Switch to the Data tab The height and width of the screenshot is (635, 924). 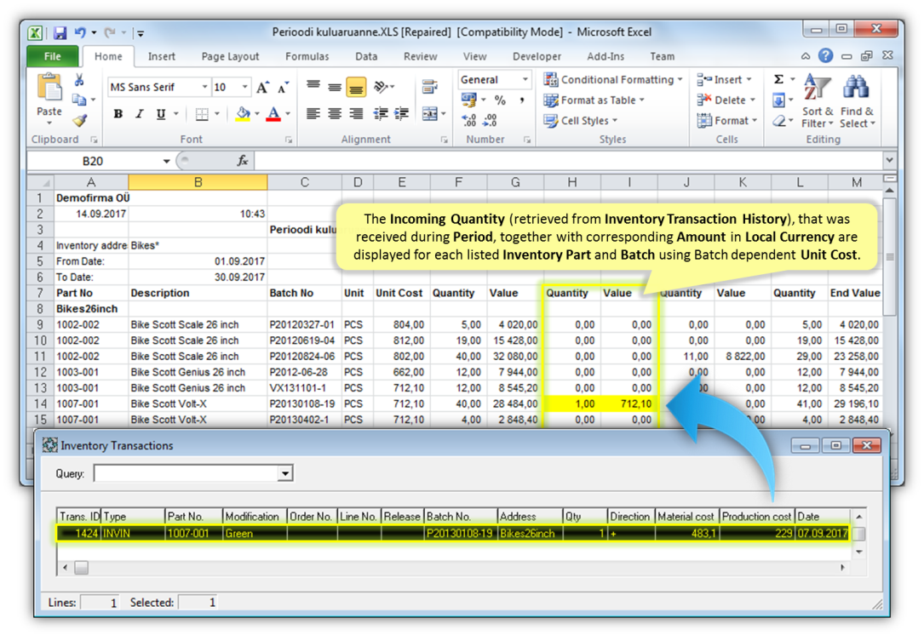[x=366, y=56]
